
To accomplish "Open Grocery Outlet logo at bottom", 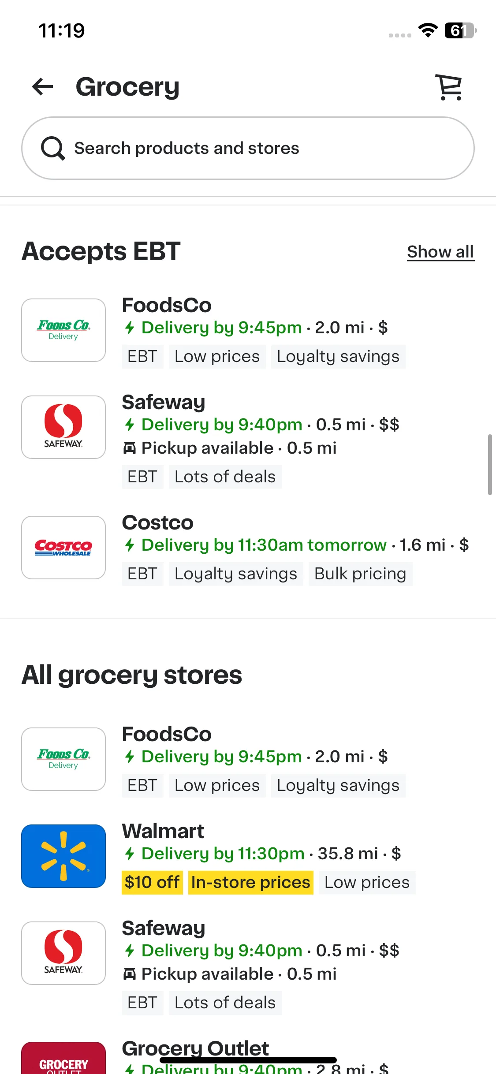I will (63, 1058).
